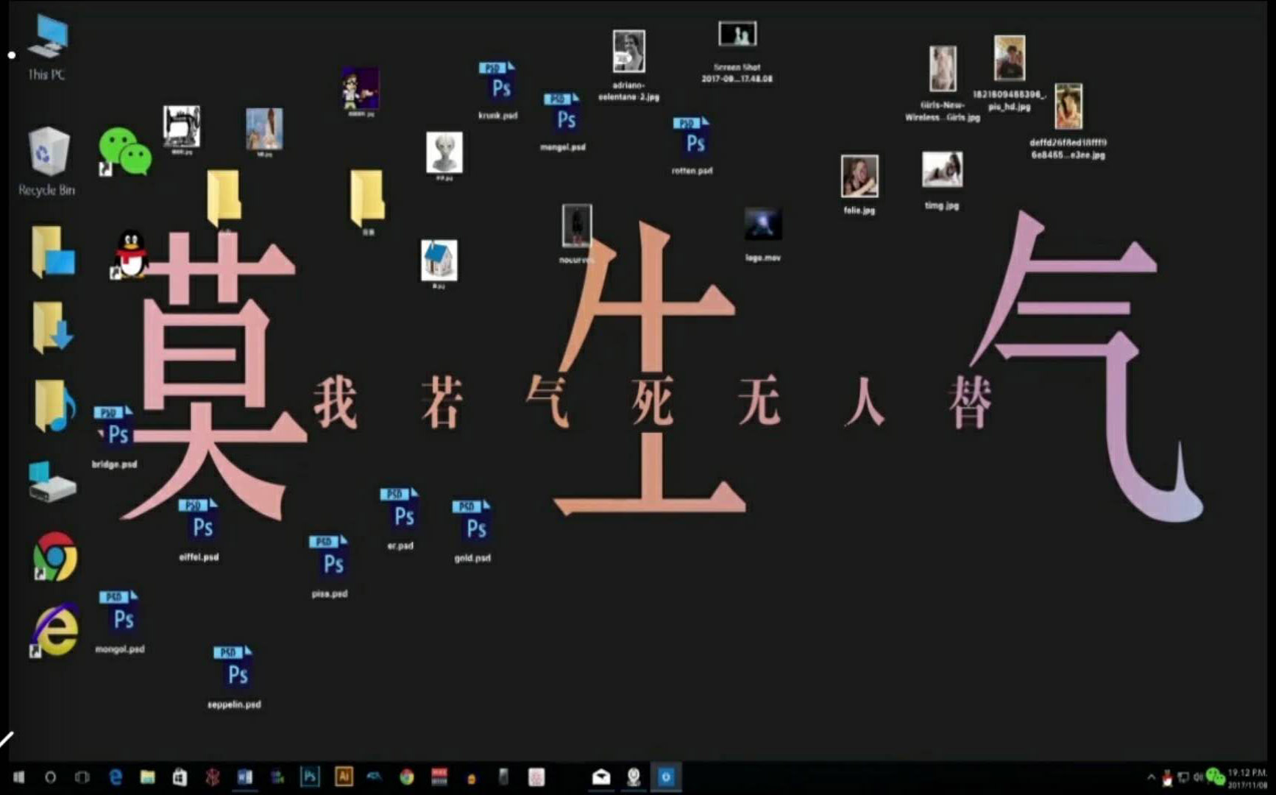Open Microsoft Edge from the taskbar
The image size is (1276, 795).
(116, 777)
